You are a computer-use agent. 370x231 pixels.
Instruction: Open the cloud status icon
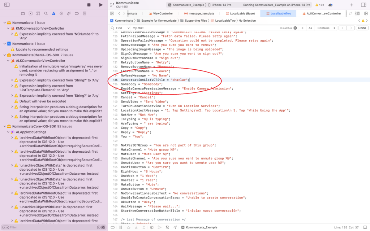[330, 5]
